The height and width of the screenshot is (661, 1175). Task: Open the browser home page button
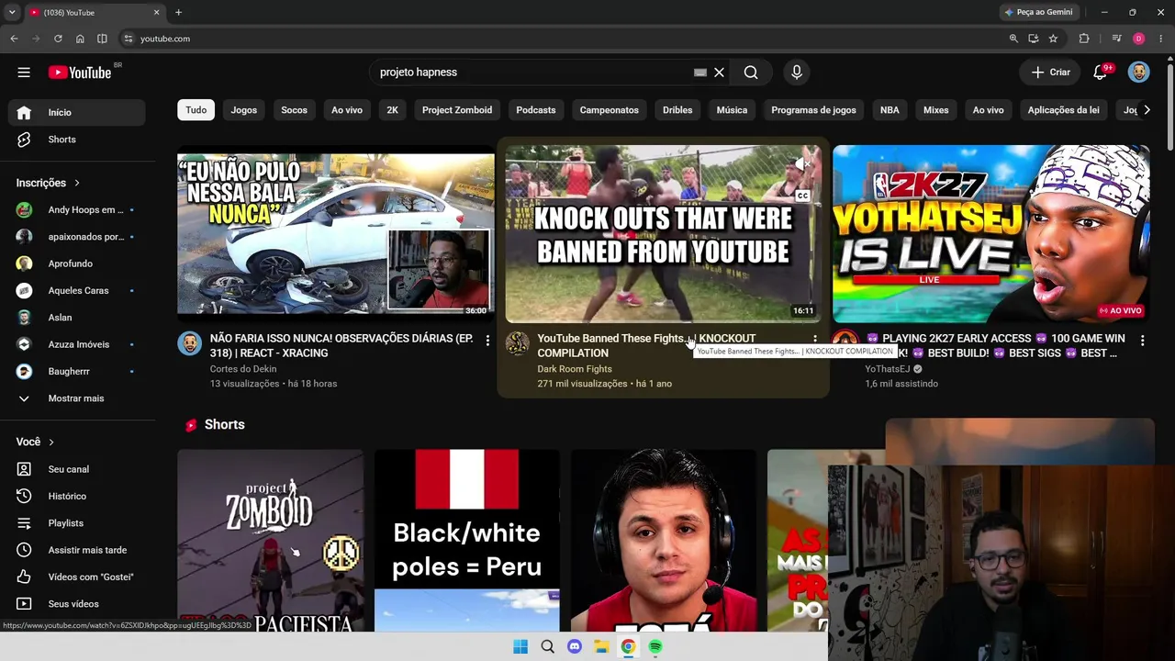(80, 39)
